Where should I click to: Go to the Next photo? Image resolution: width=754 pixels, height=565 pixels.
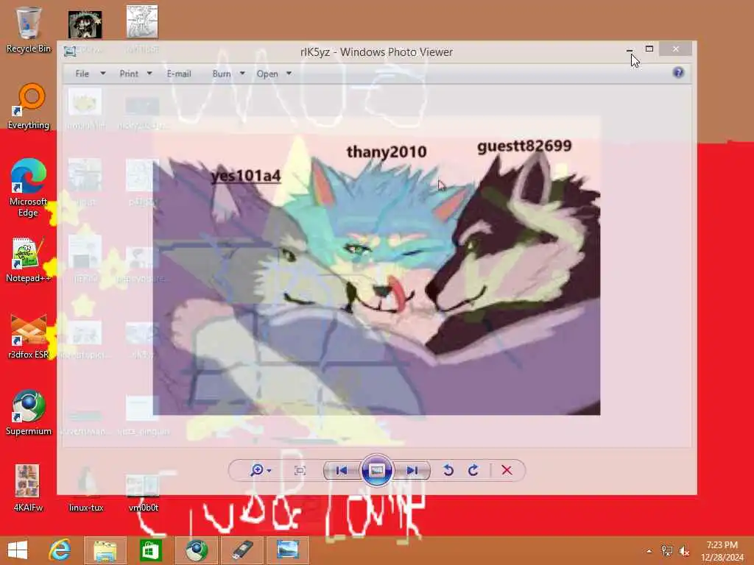(x=412, y=470)
